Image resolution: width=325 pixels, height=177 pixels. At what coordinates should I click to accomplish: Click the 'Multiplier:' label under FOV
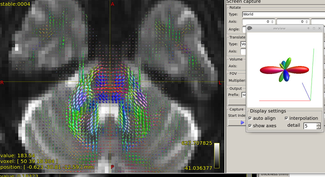tap(237, 80)
